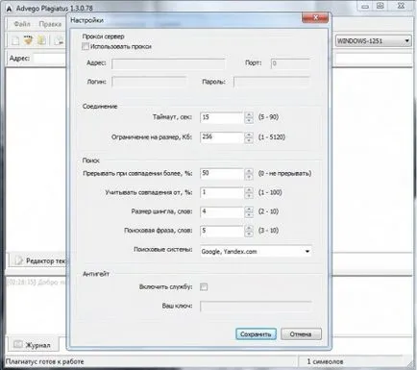Decrease Поисковая фраза word count
Image resolution: width=417 pixels, height=370 pixels.
(x=249, y=234)
